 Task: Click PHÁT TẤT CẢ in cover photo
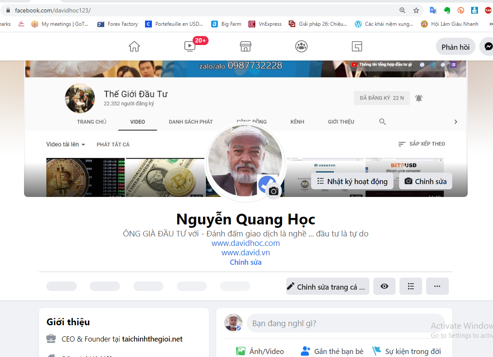tap(113, 144)
